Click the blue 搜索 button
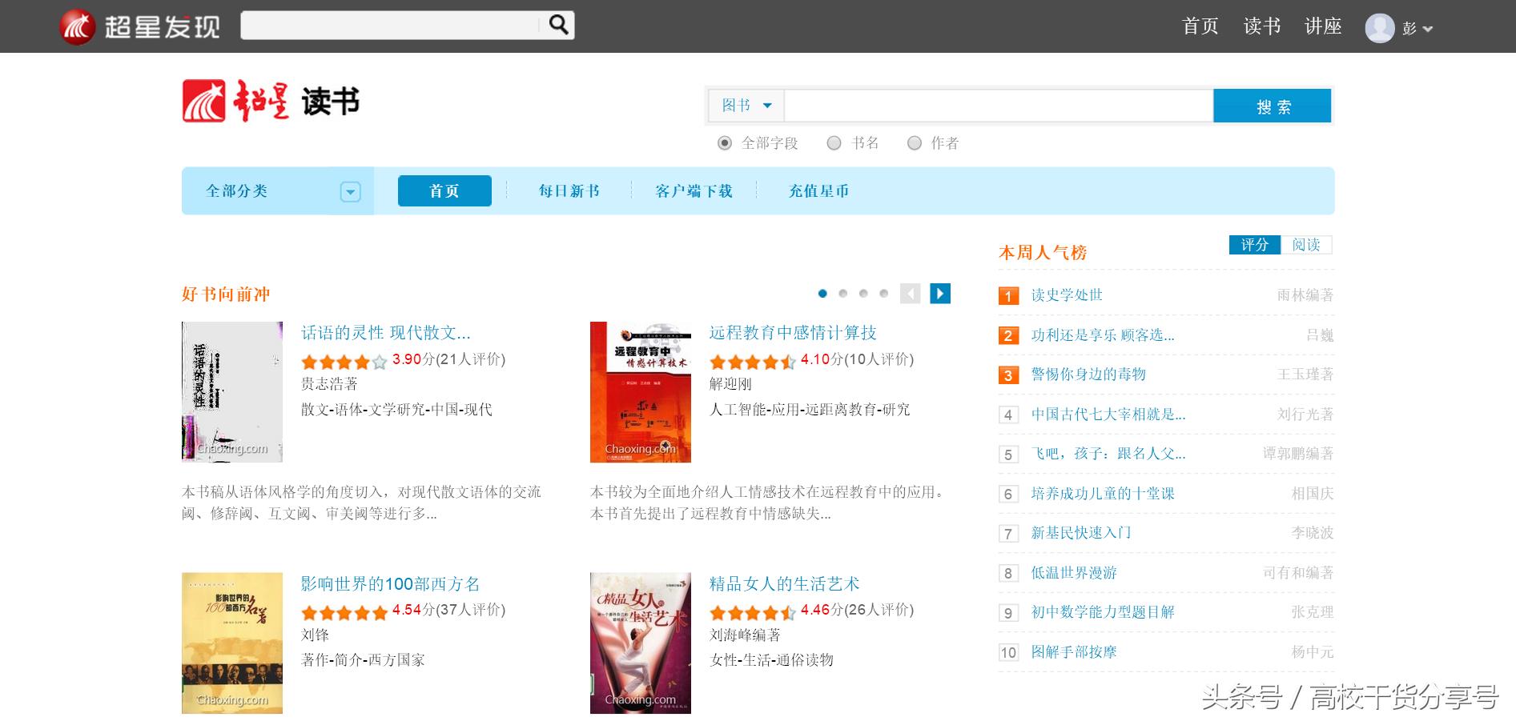1516x721 pixels. (x=1272, y=106)
